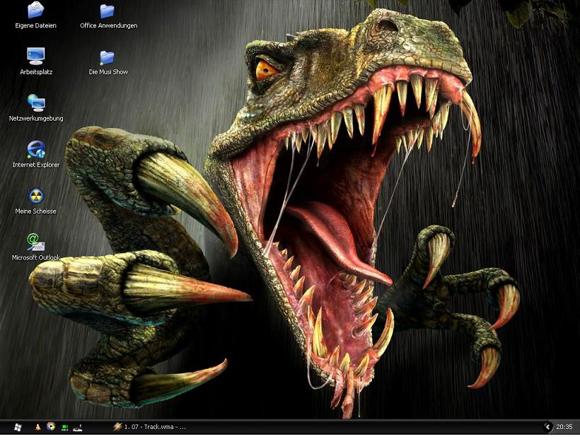The width and height of the screenshot is (580, 446).
Task: Open the Arbeitsplatz computer icon
Action: [x=36, y=56]
